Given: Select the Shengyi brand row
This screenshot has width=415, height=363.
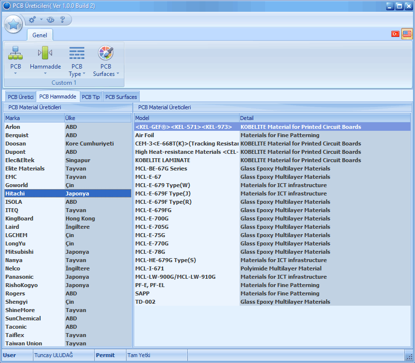Looking at the screenshot, I should 68,302.
